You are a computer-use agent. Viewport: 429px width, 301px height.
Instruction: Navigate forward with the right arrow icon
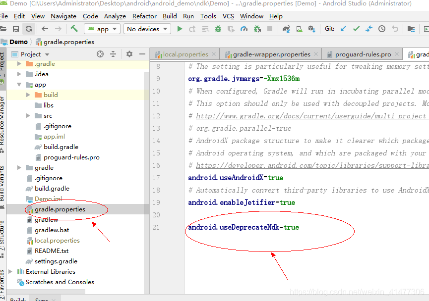click(x=58, y=29)
